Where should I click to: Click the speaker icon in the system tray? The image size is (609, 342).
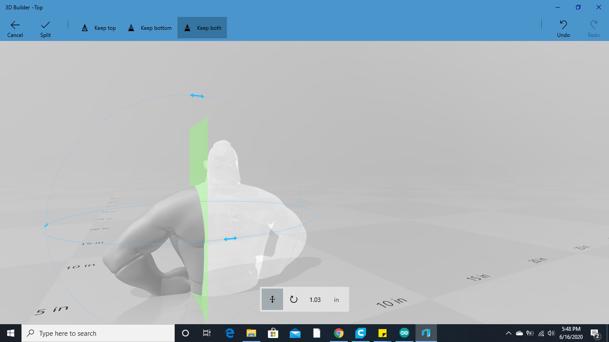pos(551,333)
